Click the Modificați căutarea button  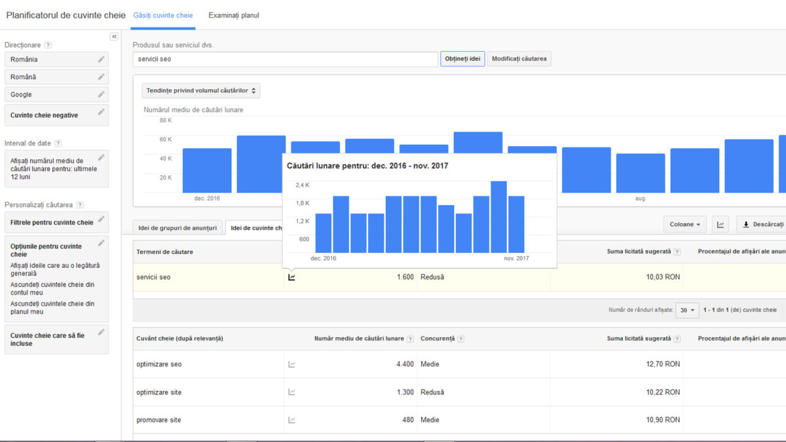pos(519,59)
